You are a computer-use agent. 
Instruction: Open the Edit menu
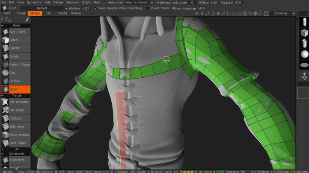[x=12, y=3]
